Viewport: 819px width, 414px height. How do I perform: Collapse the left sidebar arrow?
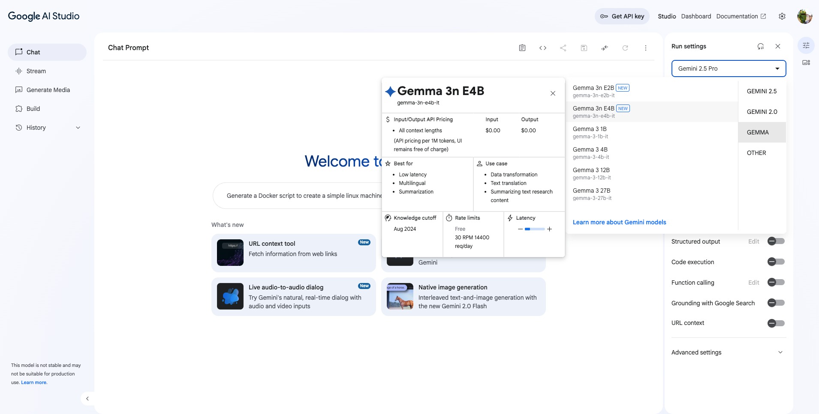click(x=87, y=399)
